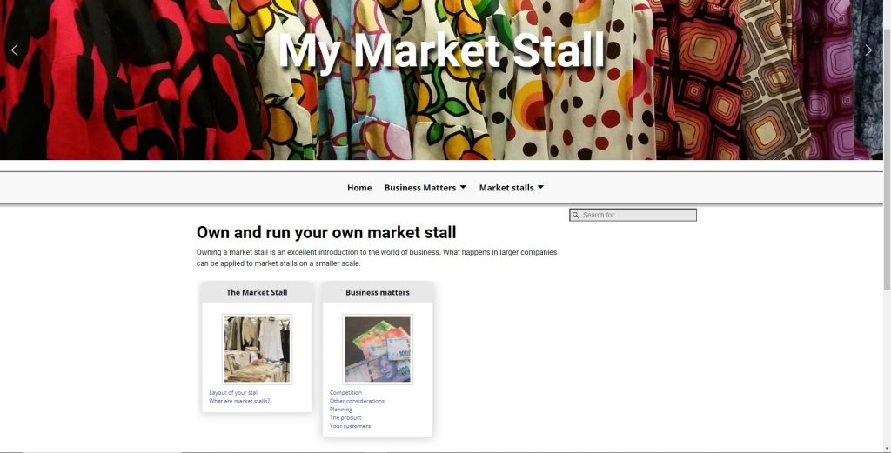The image size is (891, 453).
Task: Click the search magnifier icon
Action: click(x=576, y=215)
